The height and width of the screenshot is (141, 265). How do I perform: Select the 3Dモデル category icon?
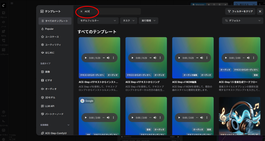tap(43, 98)
